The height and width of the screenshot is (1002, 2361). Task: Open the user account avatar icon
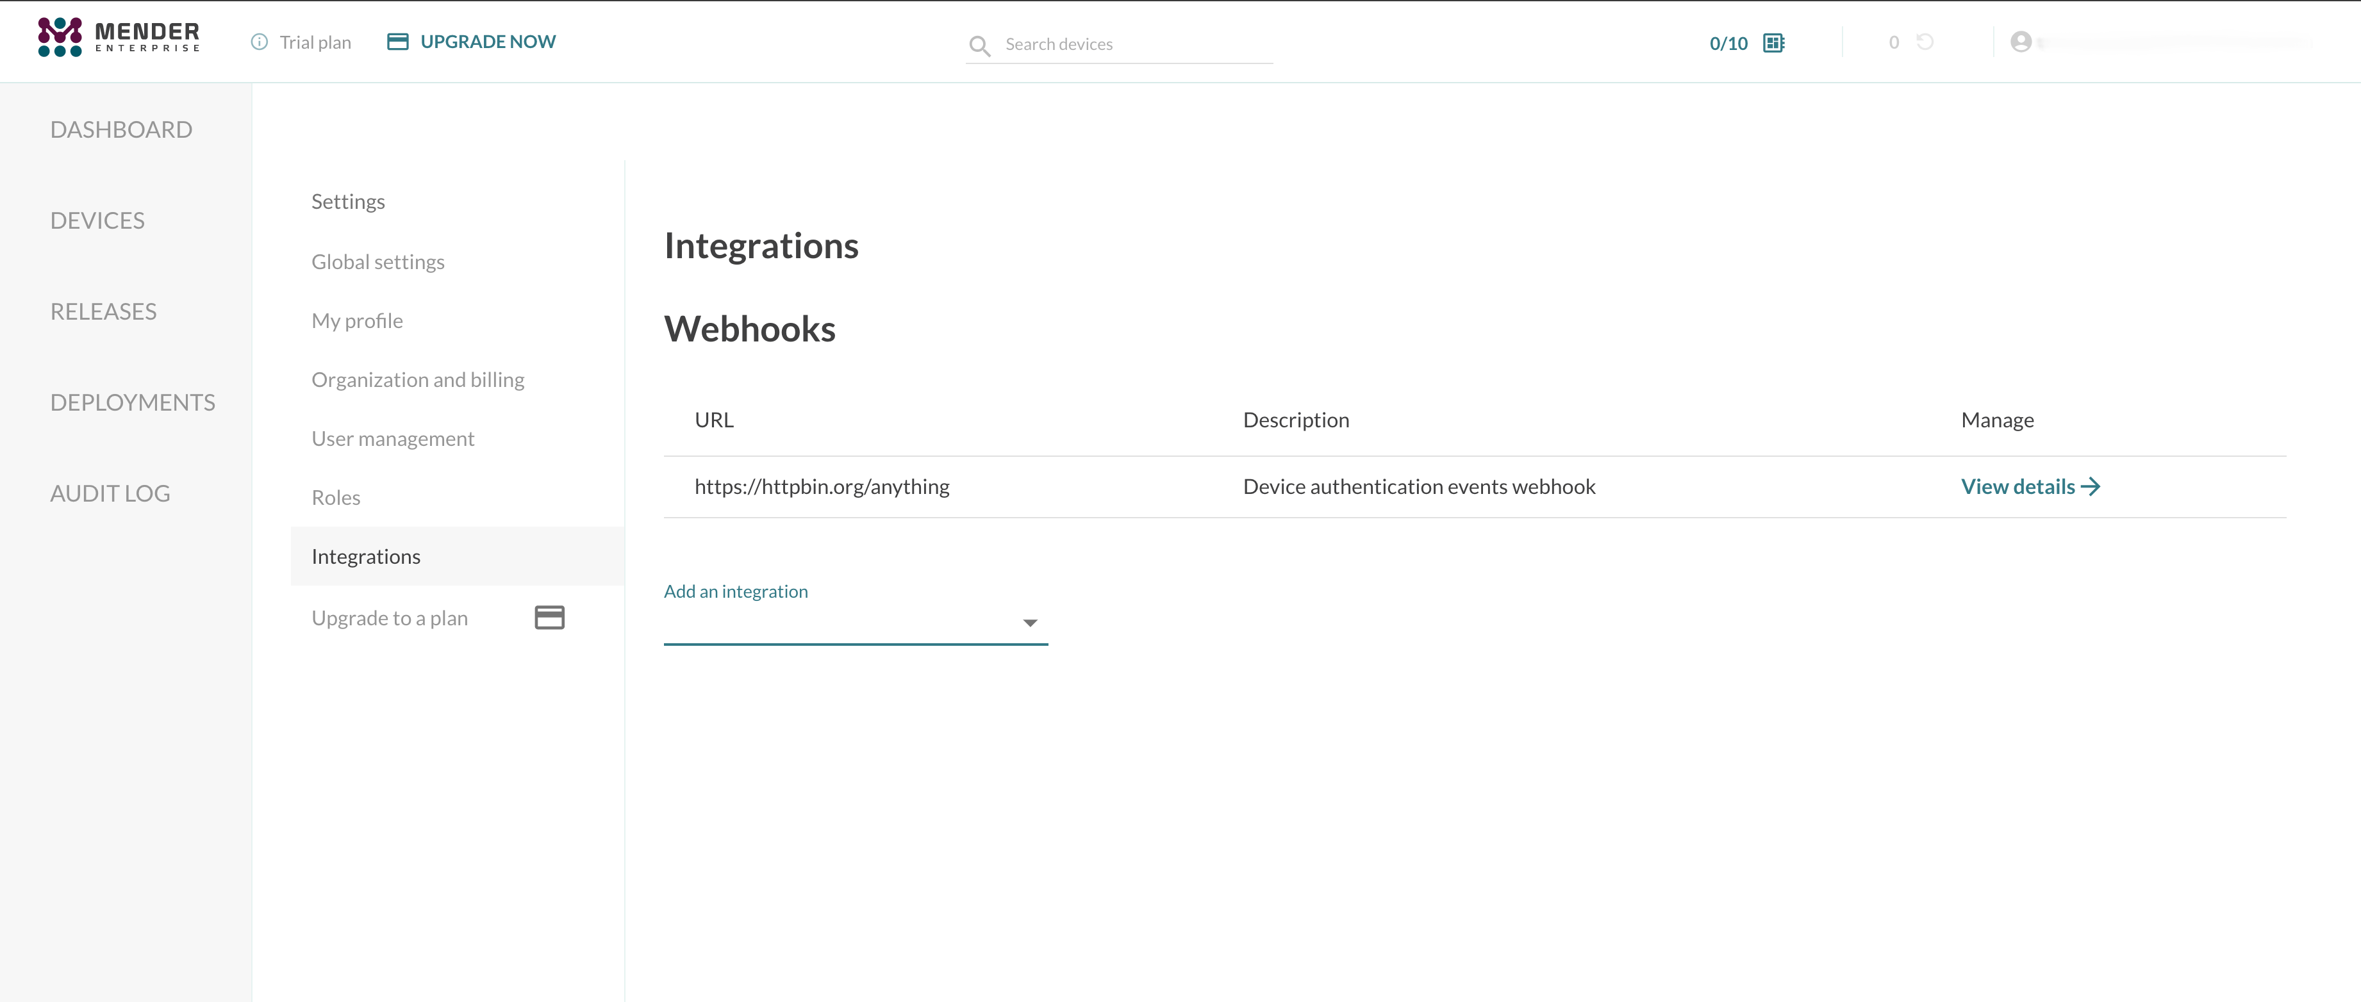tap(2020, 42)
